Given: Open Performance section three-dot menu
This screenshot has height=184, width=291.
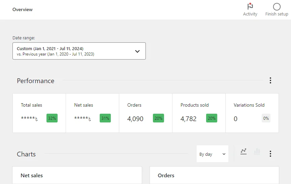Looking at the screenshot, I should click(x=270, y=80).
